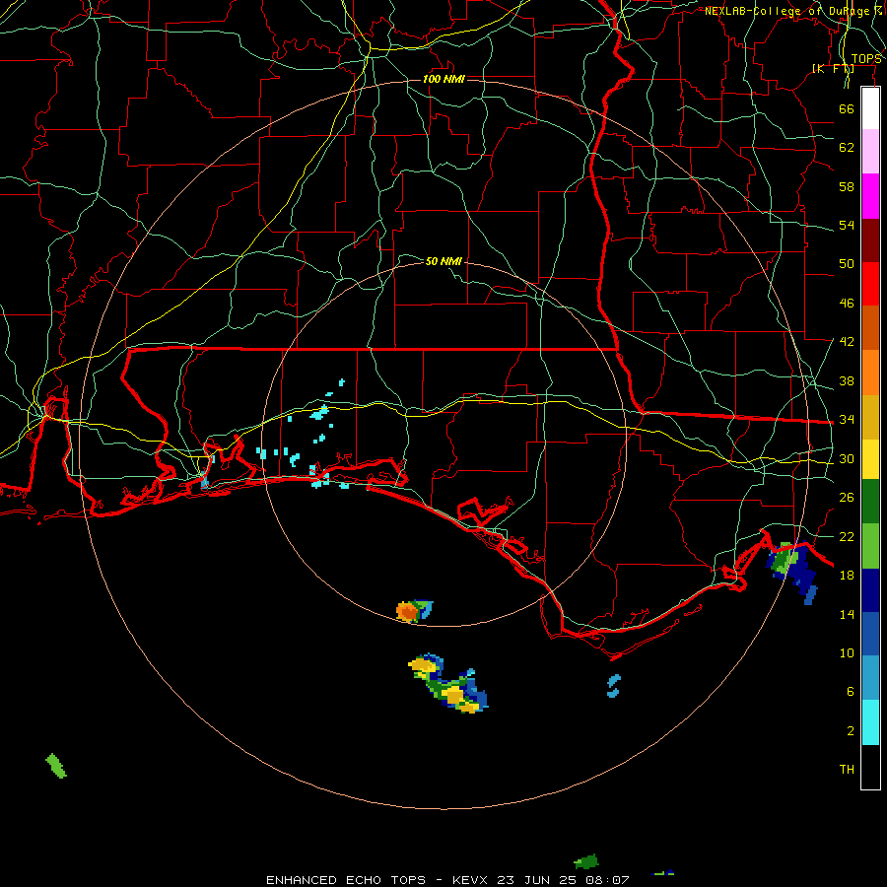The width and height of the screenshot is (887, 887).
Task: Click the white swatch in the tops legend
Action: 870,108
